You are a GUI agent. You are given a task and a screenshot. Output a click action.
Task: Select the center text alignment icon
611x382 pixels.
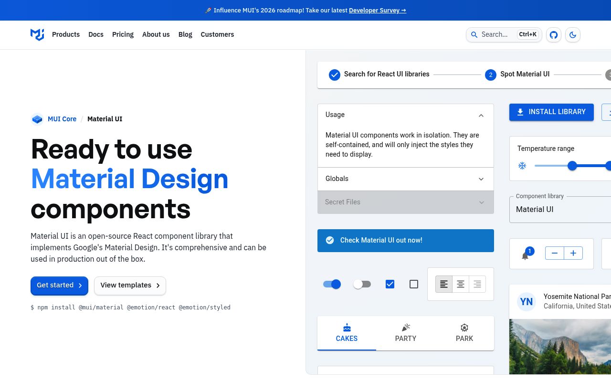pos(461,284)
